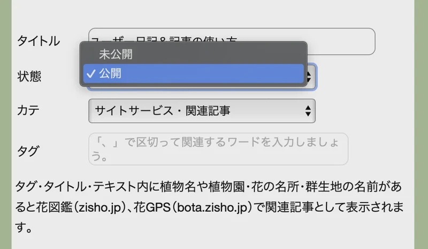Screen dimensions: 428x249
Task: Click the タイトル field label
Action: [39, 42]
